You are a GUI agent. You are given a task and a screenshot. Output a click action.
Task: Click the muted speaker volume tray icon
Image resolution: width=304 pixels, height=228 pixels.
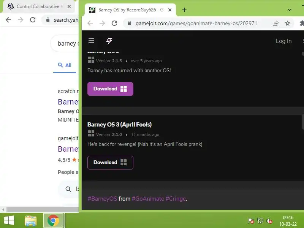click(x=269, y=221)
